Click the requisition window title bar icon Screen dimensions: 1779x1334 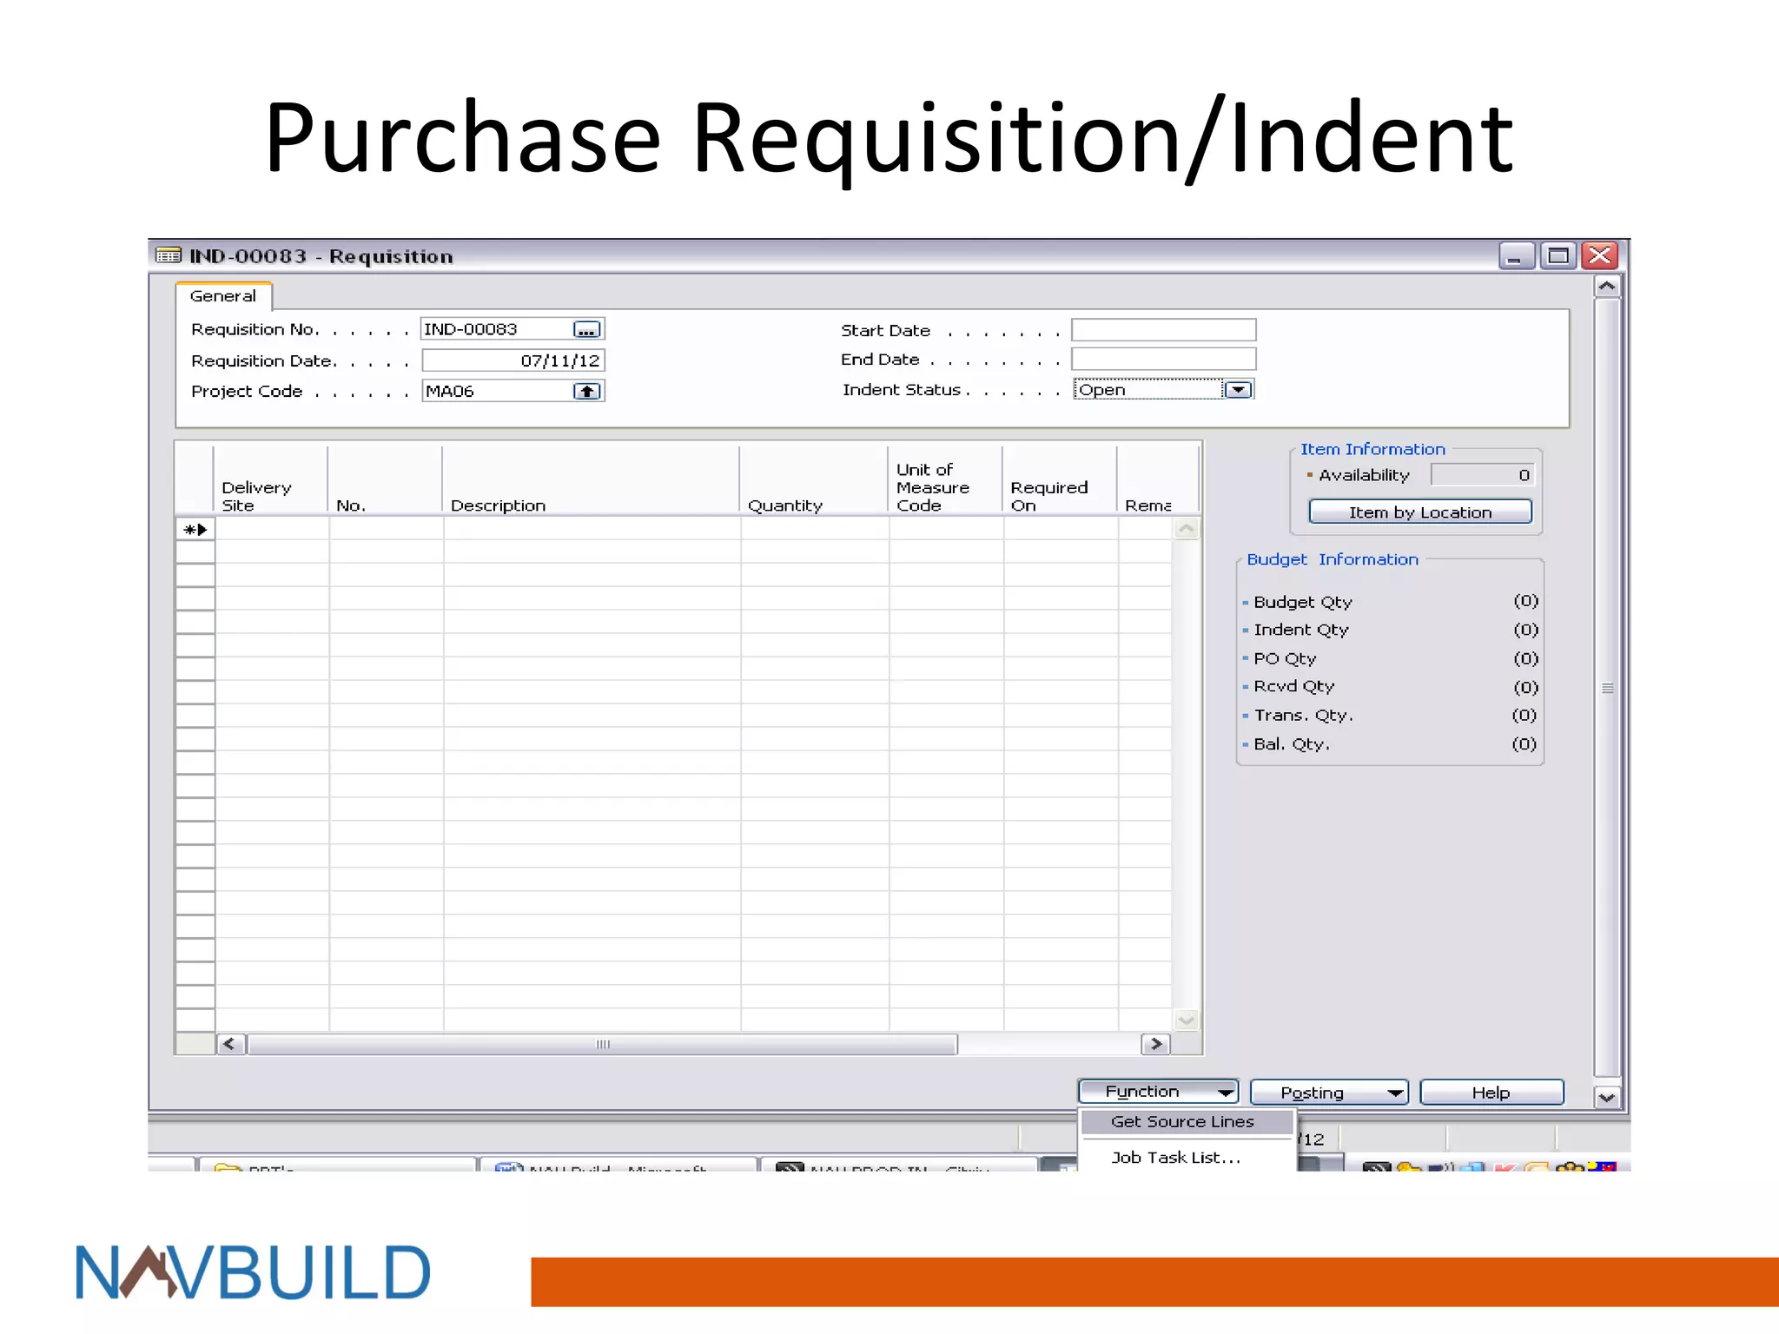click(x=168, y=255)
